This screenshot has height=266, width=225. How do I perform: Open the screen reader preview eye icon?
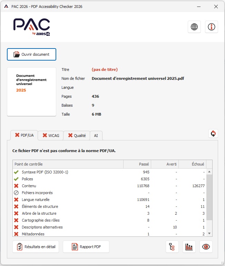206,247
